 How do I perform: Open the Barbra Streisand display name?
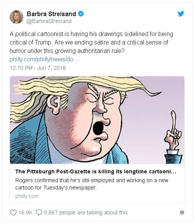click(x=51, y=14)
